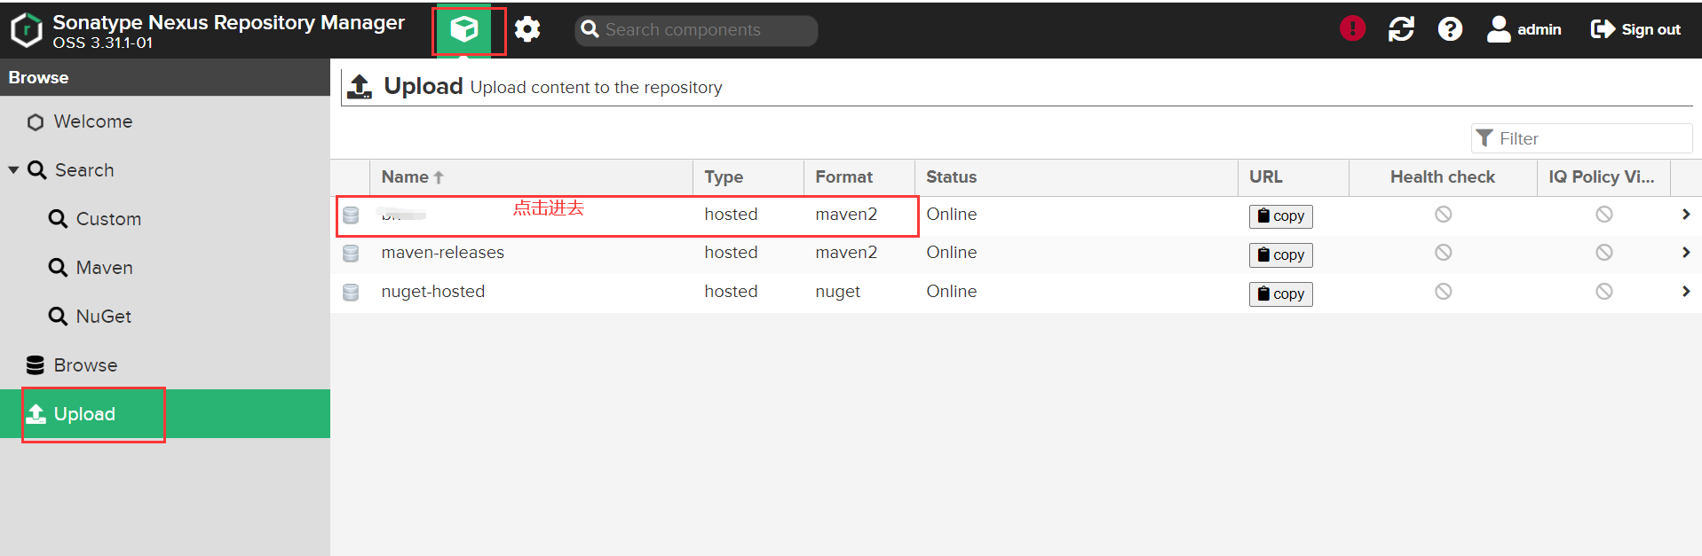Collapse the Search tree node arrow
Image resolution: width=1702 pixels, height=556 pixels.
click(13, 170)
